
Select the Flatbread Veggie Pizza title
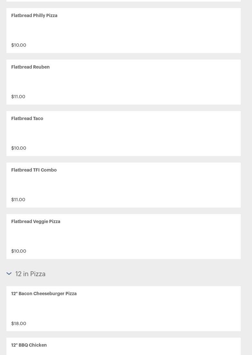click(x=36, y=221)
